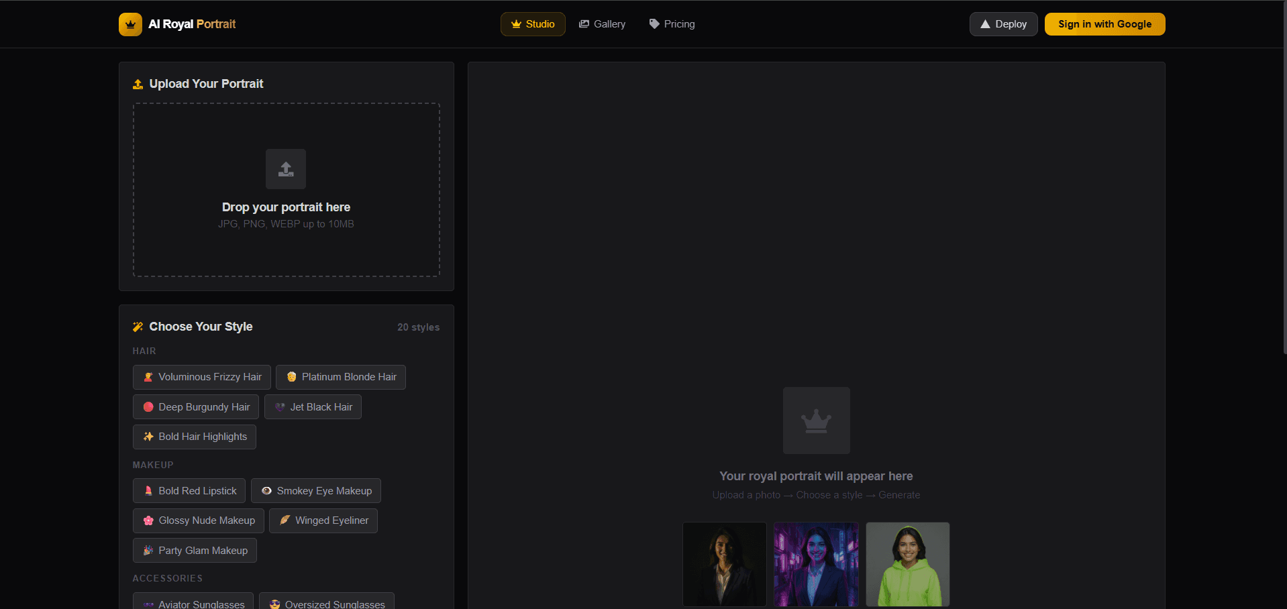Click the Drop your portrait here area

(x=287, y=190)
